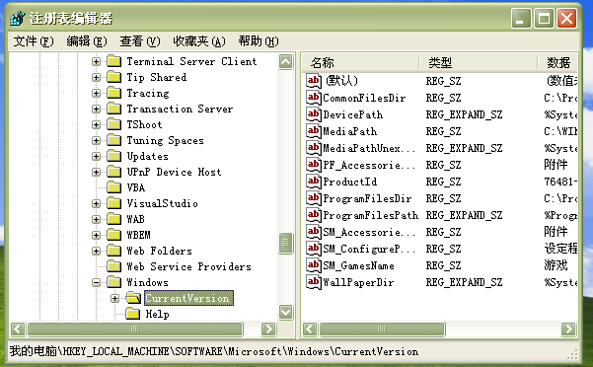The width and height of the screenshot is (593, 367).
Task: Select the MediaPathUnex... value name
Action: (x=369, y=148)
